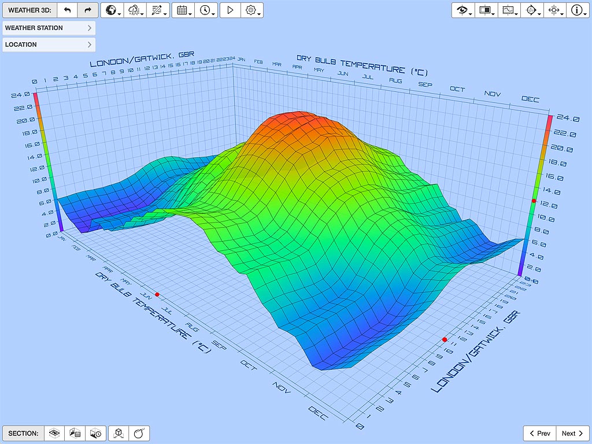Open the clock time range menu
This screenshot has width=592, height=444.
click(x=206, y=10)
